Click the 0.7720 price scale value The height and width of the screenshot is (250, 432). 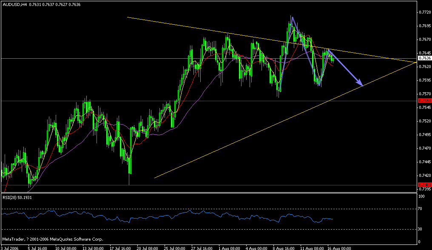(x=425, y=12)
